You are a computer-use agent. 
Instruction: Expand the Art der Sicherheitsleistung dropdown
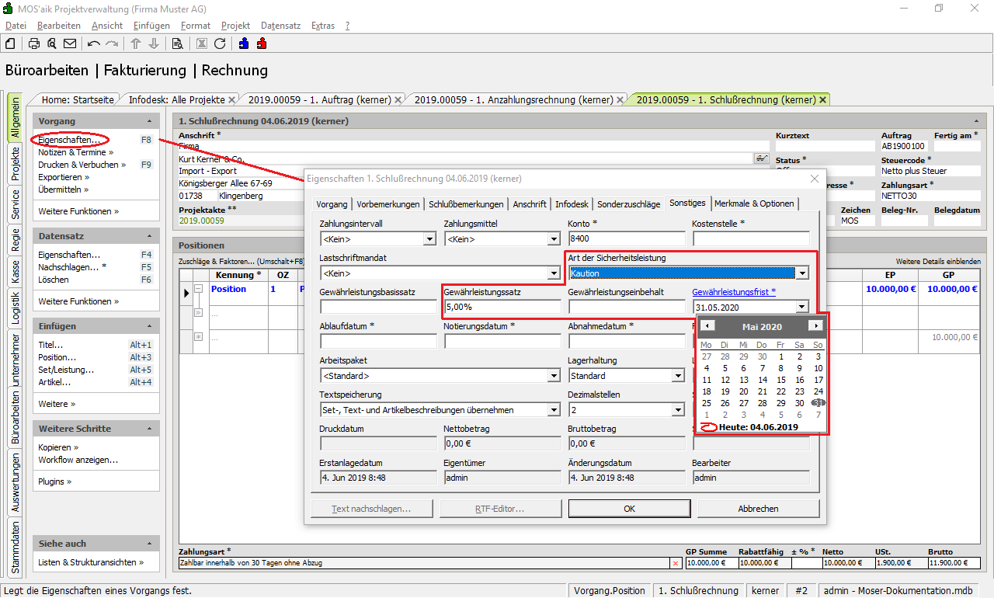click(802, 273)
